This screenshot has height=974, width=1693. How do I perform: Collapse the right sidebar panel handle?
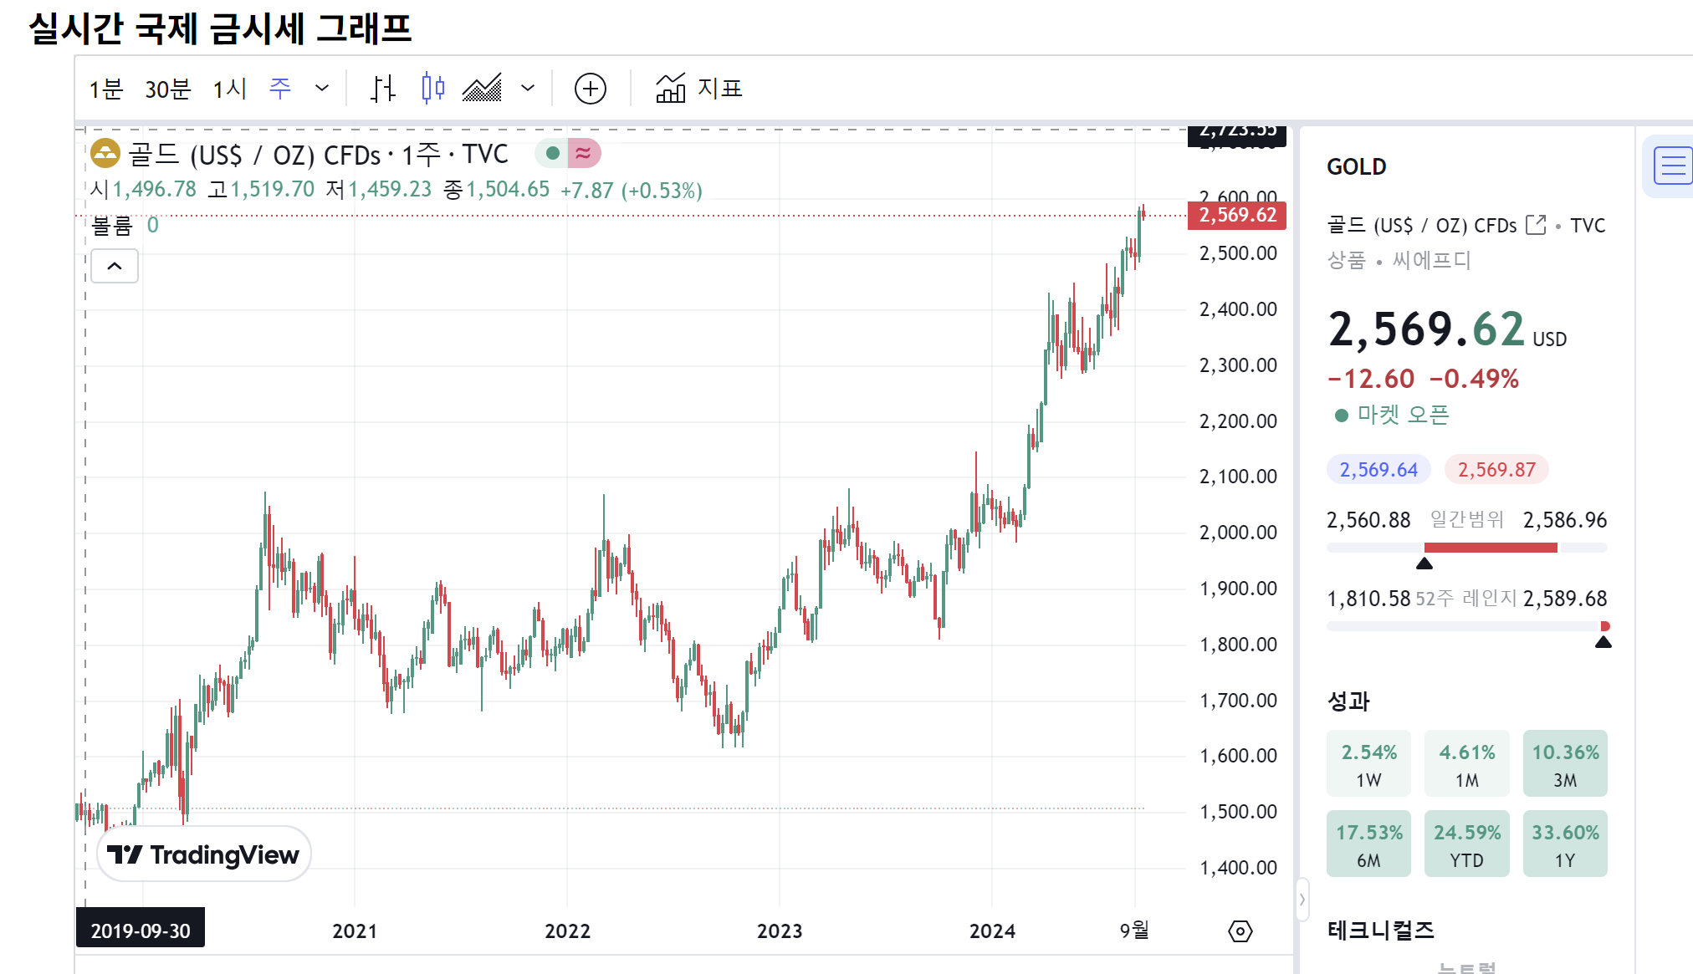1302,900
